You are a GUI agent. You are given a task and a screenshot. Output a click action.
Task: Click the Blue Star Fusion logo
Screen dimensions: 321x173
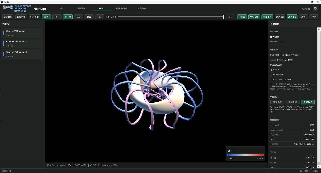(17, 8)
